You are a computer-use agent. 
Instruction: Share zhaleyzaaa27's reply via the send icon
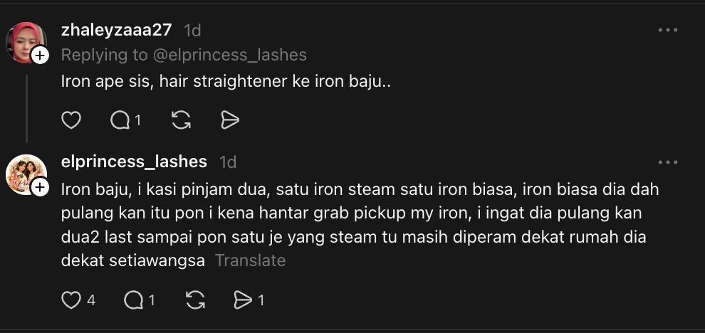pyautogui.click(x=230, y=120)
